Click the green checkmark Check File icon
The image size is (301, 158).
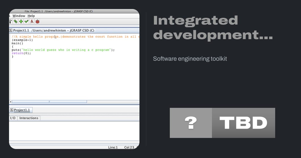coord(26,22)
